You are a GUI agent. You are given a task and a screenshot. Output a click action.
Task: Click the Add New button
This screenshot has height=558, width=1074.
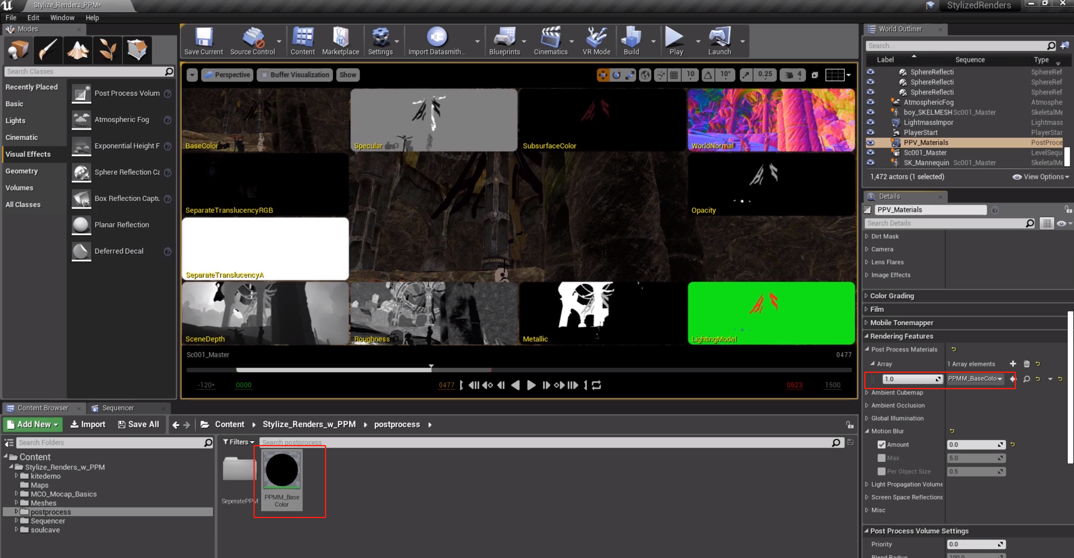[x=33, y=424]
